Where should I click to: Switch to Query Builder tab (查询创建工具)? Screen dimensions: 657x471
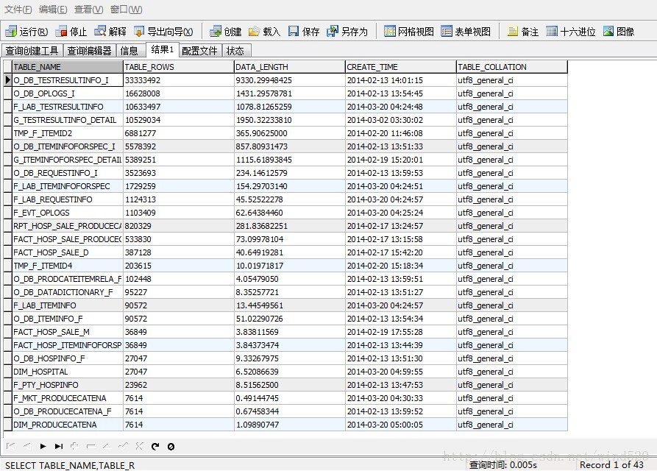(32, 51)
